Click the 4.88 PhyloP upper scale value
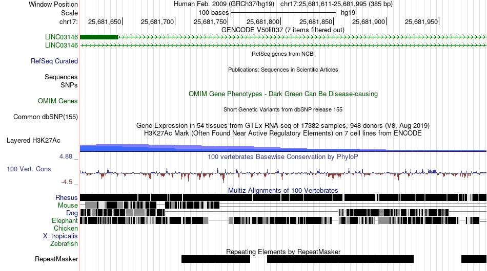 coord(66,156)
